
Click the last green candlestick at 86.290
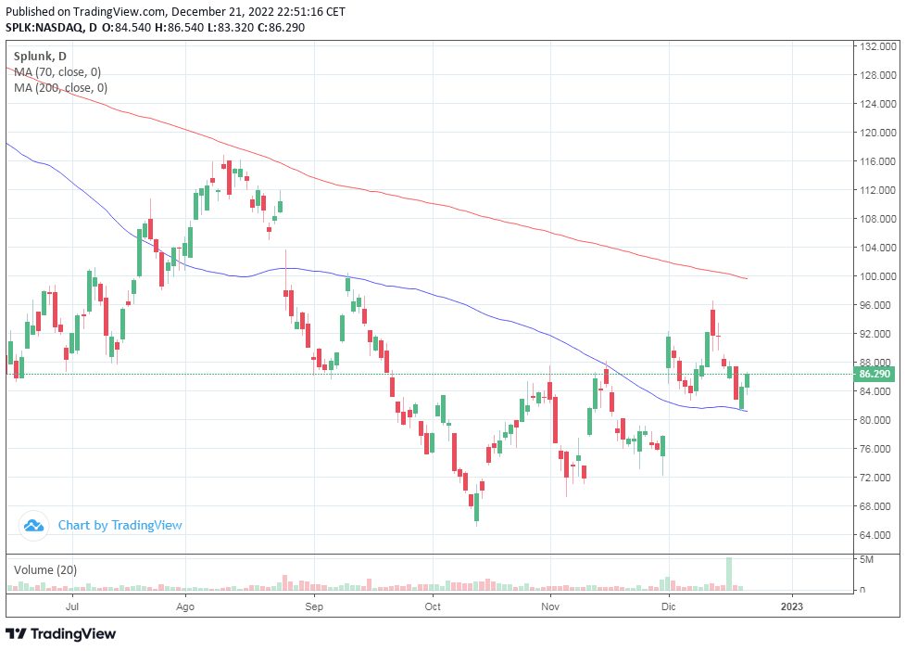(x=747, y=380)
